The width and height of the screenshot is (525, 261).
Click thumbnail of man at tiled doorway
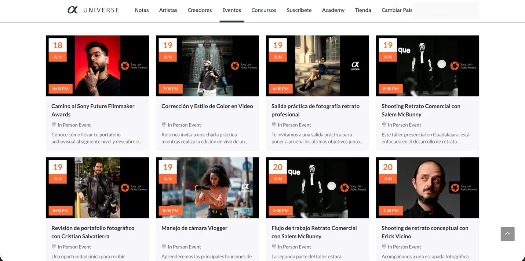pos(207,66)
